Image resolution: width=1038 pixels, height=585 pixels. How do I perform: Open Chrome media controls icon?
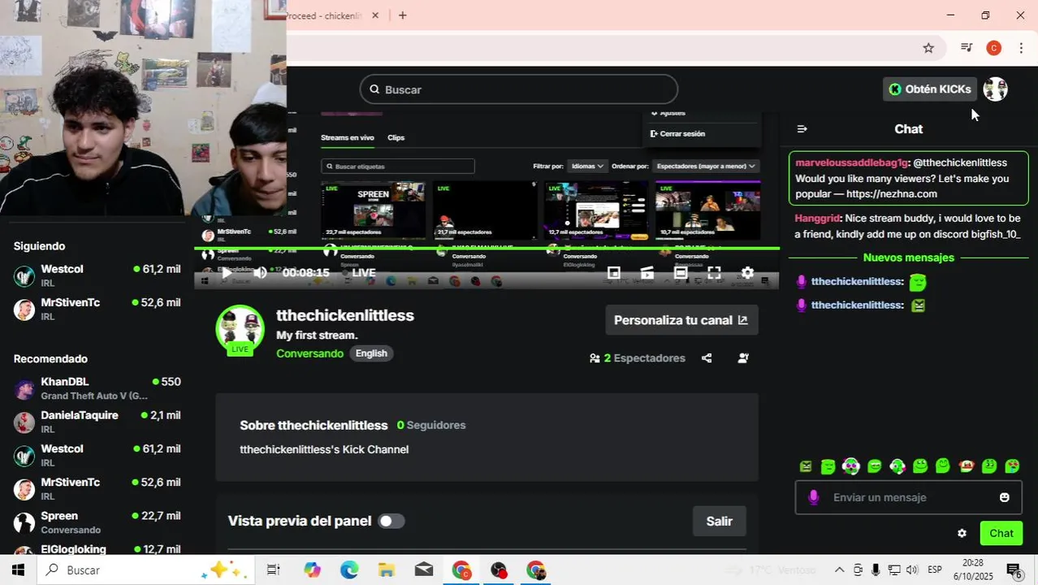click(x=967, y=48)
